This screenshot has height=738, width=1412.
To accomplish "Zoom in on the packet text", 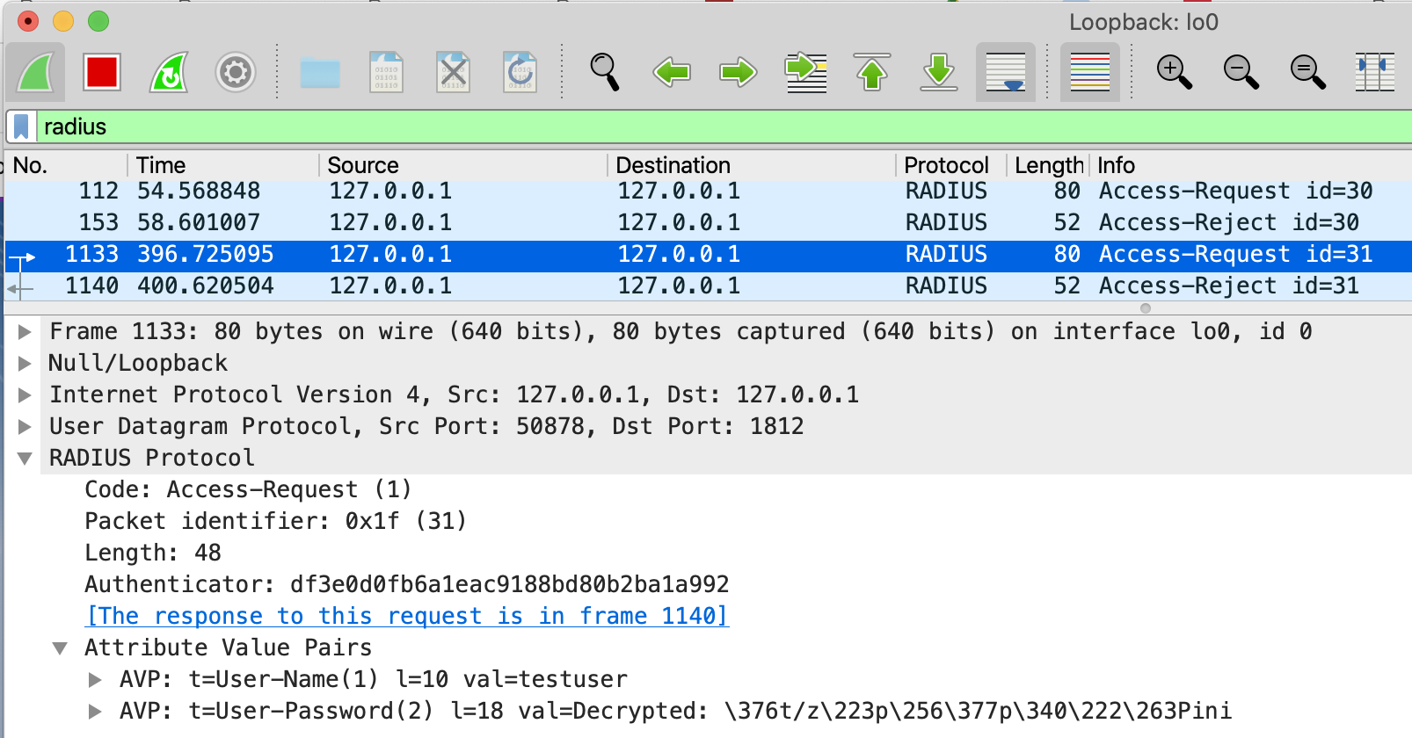I will 1175,72.
